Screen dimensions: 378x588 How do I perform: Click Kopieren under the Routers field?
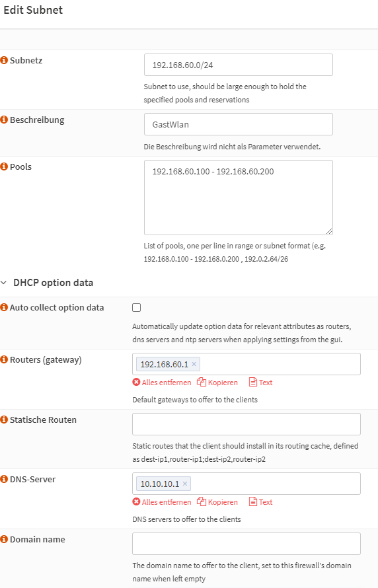click(x=217, y=383)
